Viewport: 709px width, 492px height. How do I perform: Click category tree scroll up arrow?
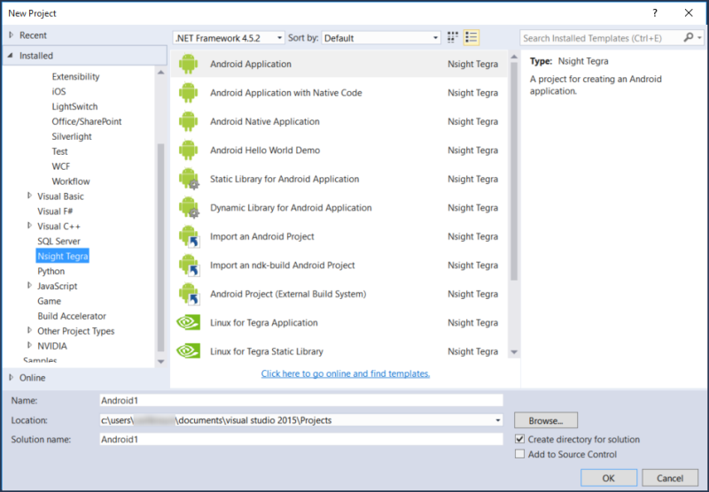pyautogui.click(x=160, y=73)
